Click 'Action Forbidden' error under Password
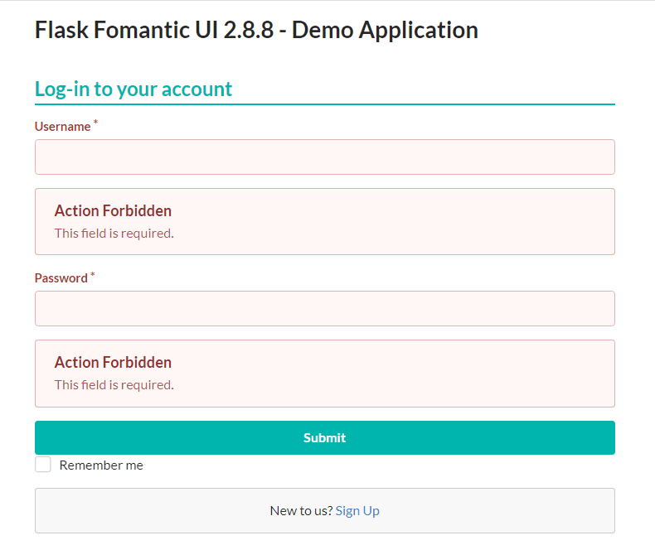 point(113,362)
